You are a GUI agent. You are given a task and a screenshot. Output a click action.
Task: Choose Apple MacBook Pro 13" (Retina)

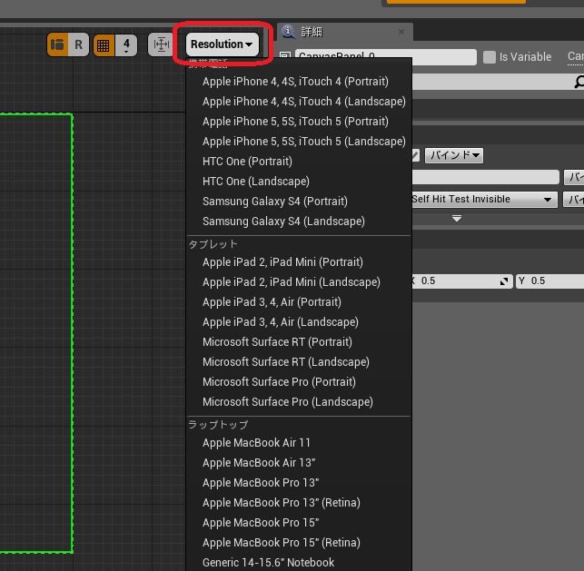tap(299, 503)
